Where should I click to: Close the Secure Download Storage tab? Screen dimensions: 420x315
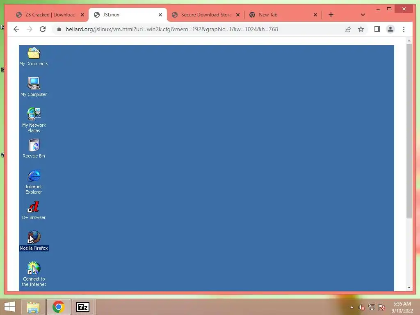[x=238, y=15]
